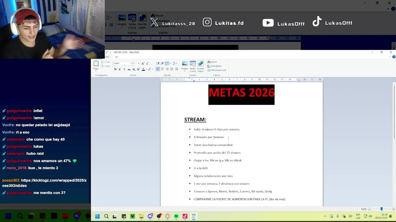Click the zoom in plus button
This screenshot has width=396, height=222.
[x=394, y=209]
